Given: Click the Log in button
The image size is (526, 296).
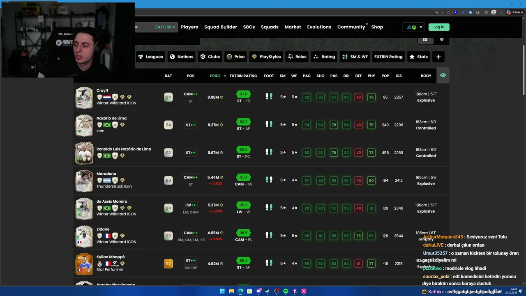Looking at the screenshot, I should tap(439, 27).
